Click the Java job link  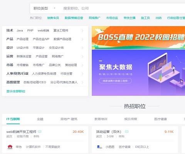click(20, 30)
